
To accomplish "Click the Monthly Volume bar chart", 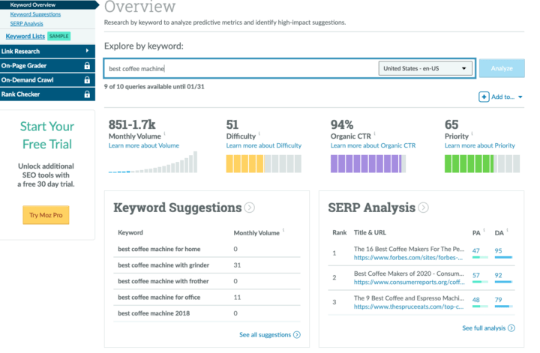I will 153,162.
